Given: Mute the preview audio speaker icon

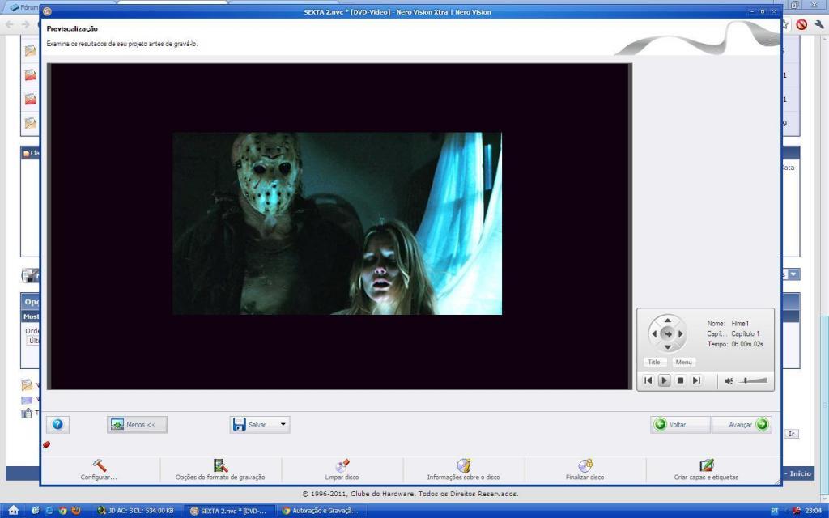Looking at the screenshot, I should 729,380.
